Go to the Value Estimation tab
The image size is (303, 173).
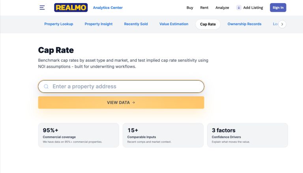(x=174, y=24)
